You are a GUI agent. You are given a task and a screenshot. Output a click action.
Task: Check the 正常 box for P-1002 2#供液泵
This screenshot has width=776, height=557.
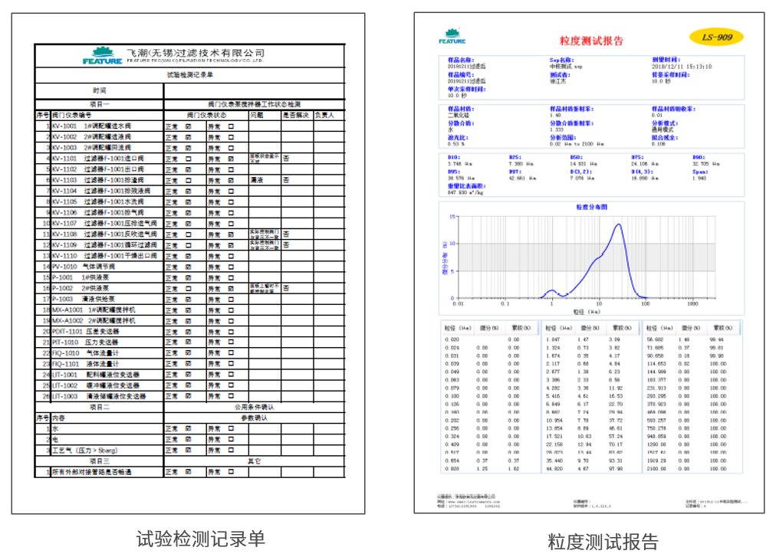pos(189,288)
